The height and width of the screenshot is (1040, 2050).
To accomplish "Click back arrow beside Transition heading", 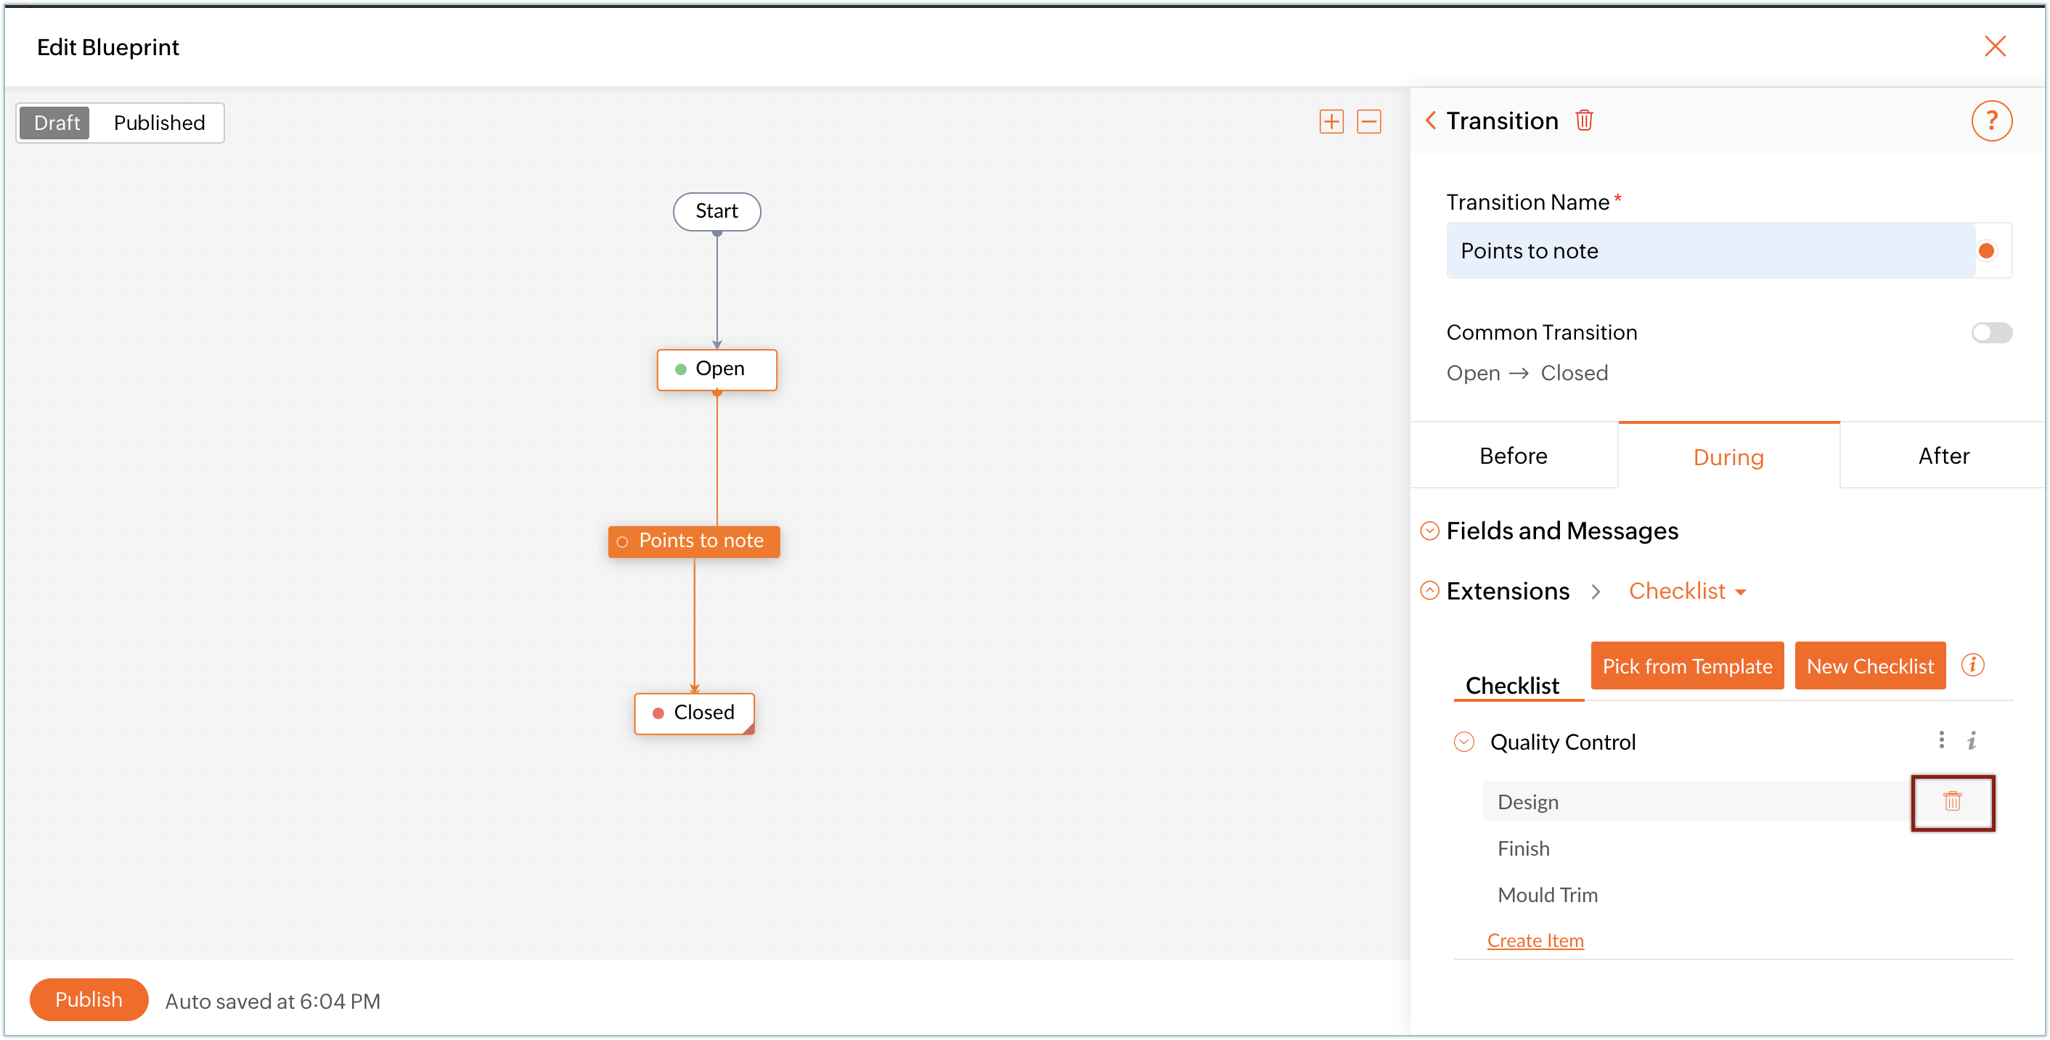I will click(1430, 120).
